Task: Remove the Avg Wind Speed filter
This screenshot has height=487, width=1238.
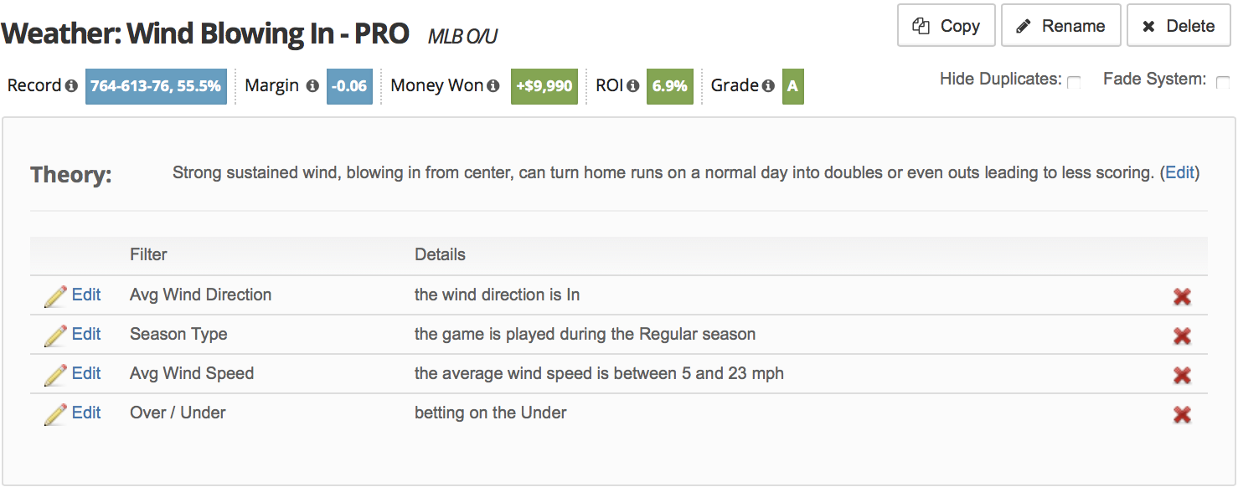Action: 1182,375
